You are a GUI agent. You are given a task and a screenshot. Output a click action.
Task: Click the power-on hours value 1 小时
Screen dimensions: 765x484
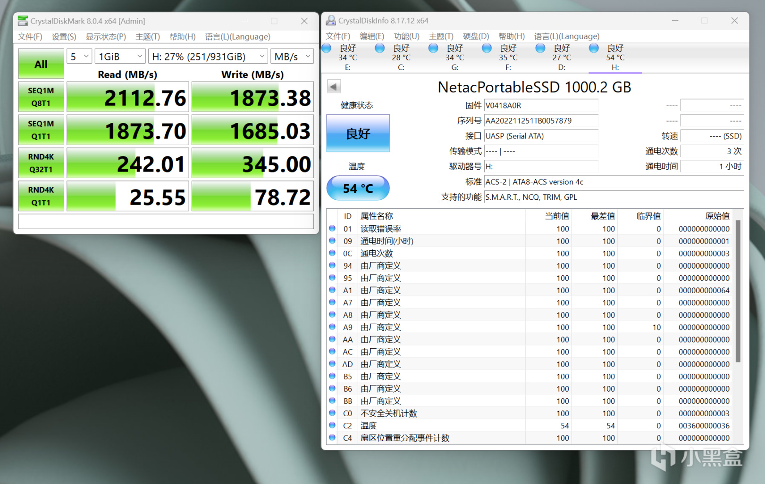712,166
